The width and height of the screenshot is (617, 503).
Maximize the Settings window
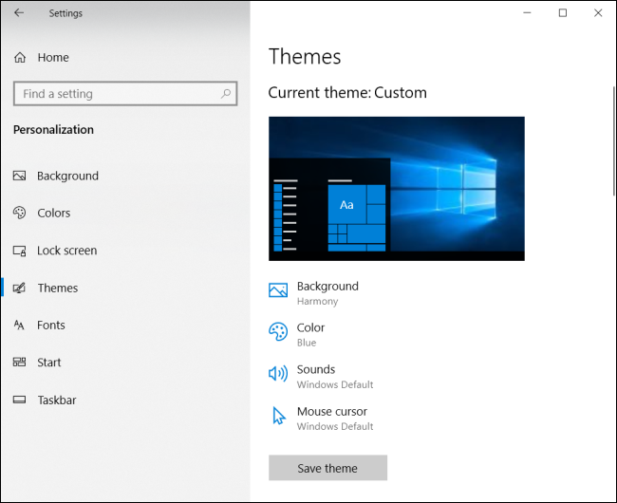[562, 12]
